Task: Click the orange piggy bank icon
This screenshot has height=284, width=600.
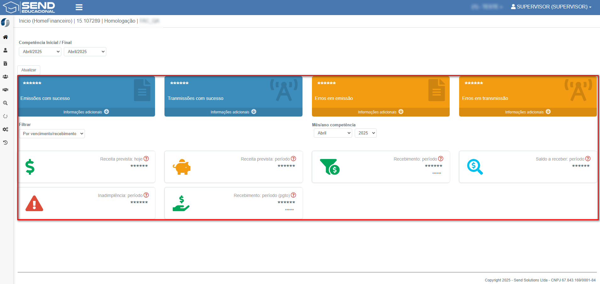Action: pos(182,167)
